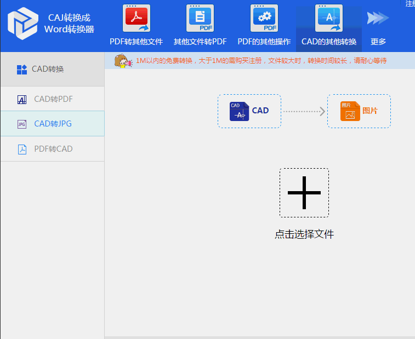Click the PDF file icon beside PDF转CAD
Screen dimensions: 415x339
click(x=22, y=149)
